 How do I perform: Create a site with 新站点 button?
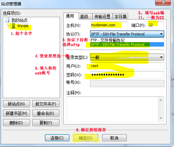pyautogui.click(x=17, y=104)
